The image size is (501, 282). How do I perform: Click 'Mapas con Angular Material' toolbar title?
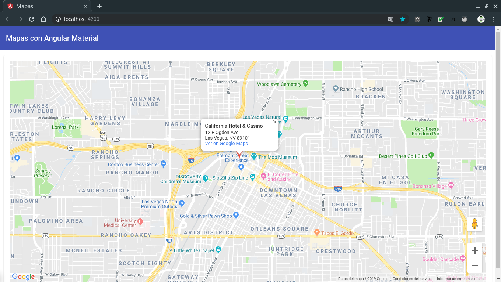click(x=52, y=38)
